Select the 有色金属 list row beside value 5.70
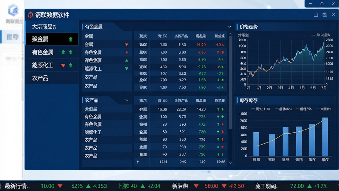 click(107, 117)
